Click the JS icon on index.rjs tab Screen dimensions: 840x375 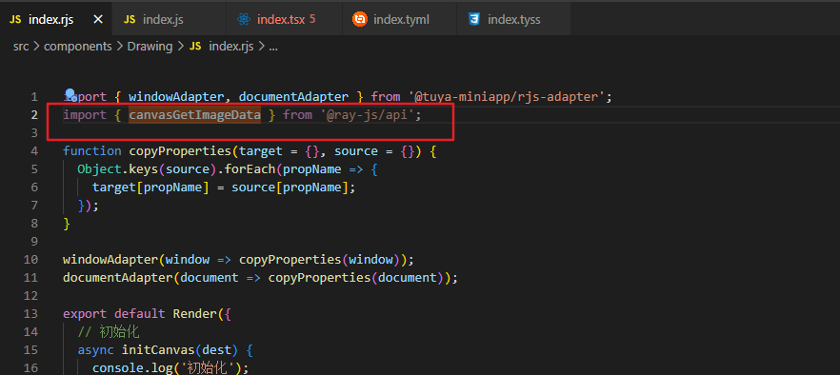(15, 20)
